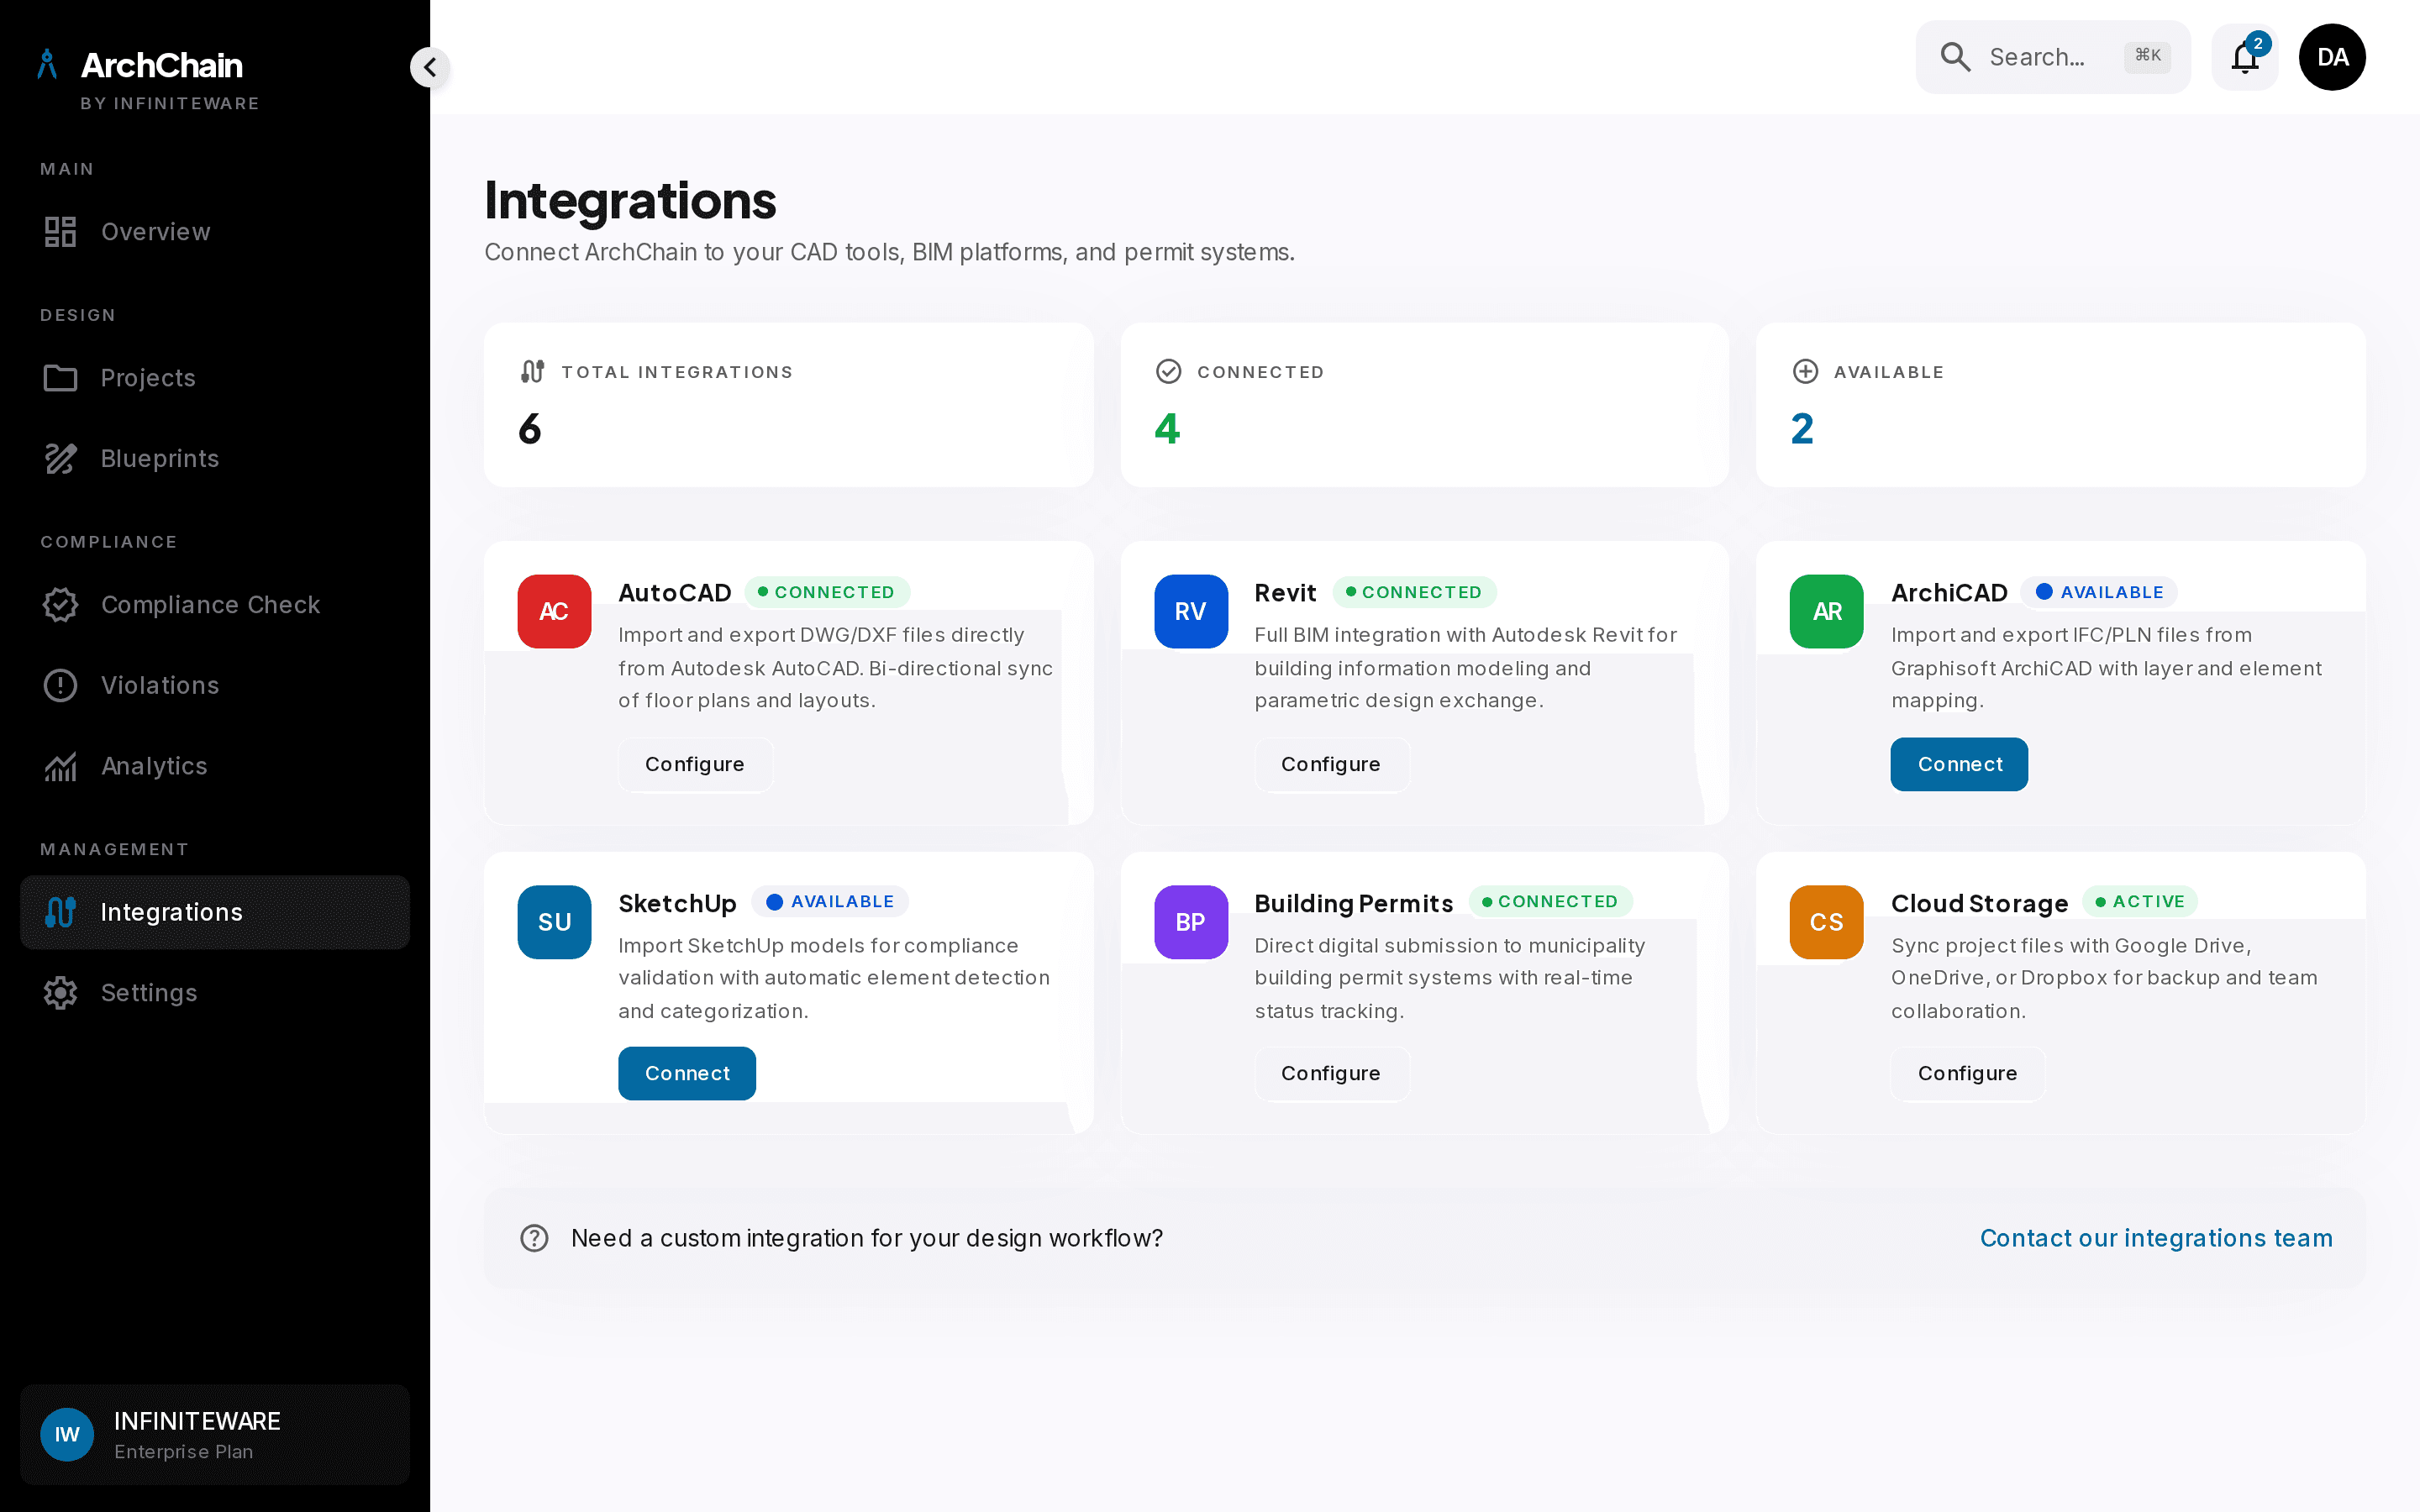Open the DA user profile avatar

click(2332, 57)
